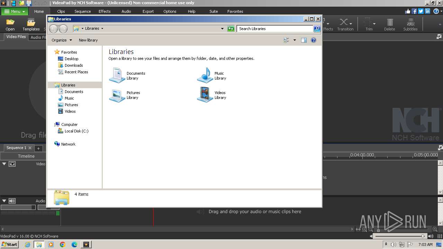Open the dropdown arrow beside the help icon

pyautogui.click(x=441, y=11)
